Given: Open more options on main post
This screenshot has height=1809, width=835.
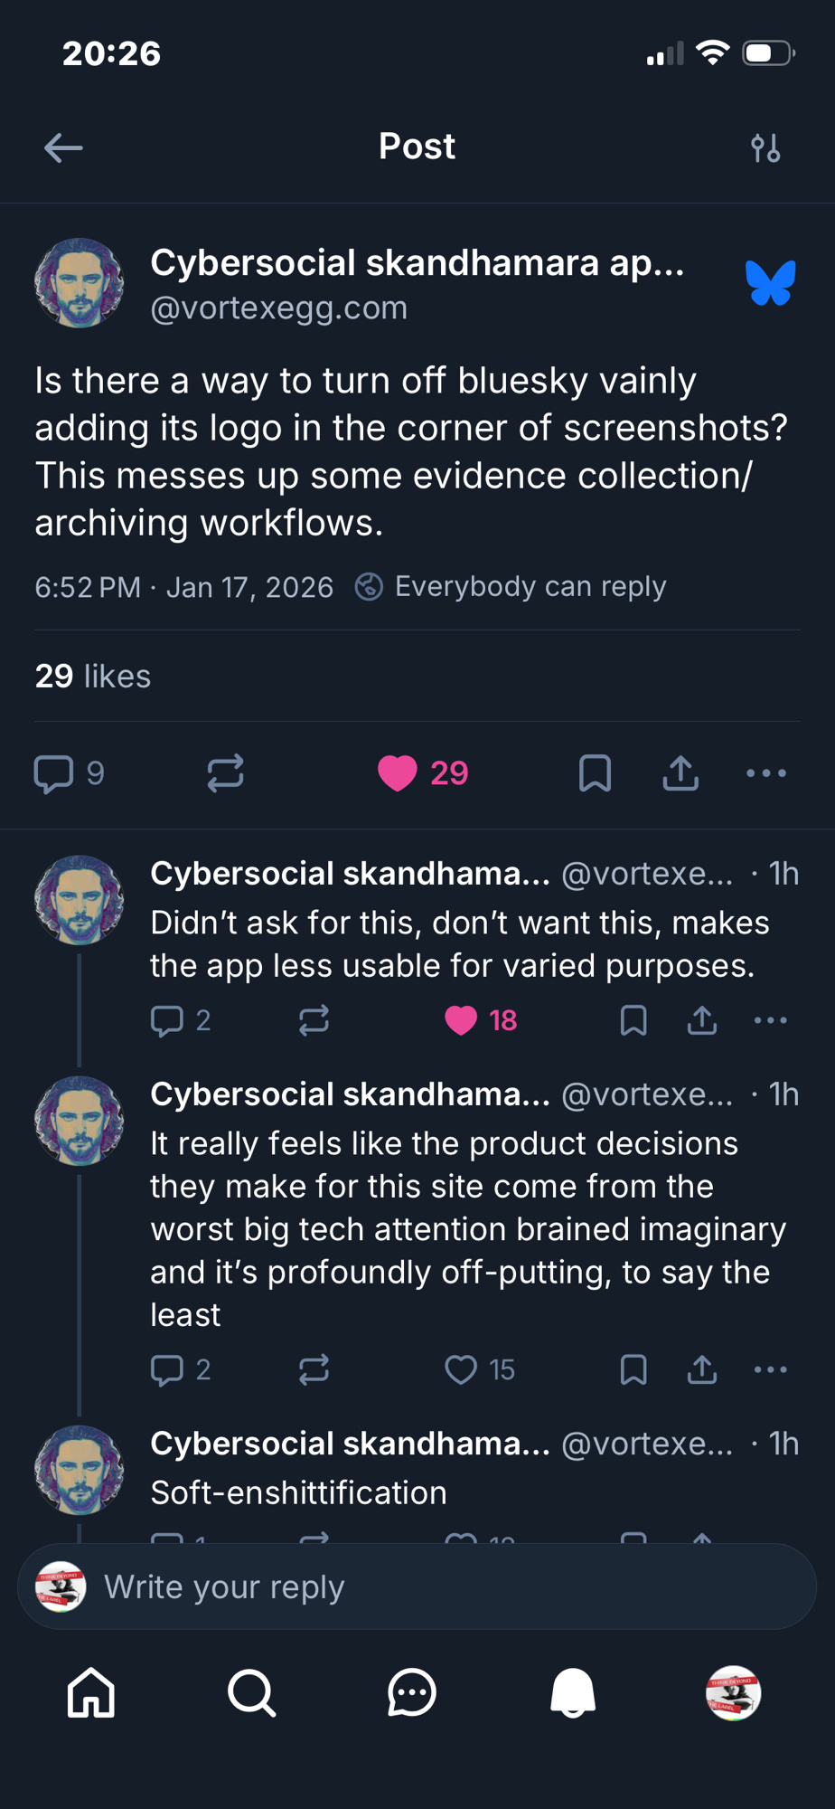Looking at the screenshot, I should (x=766, y=773).
